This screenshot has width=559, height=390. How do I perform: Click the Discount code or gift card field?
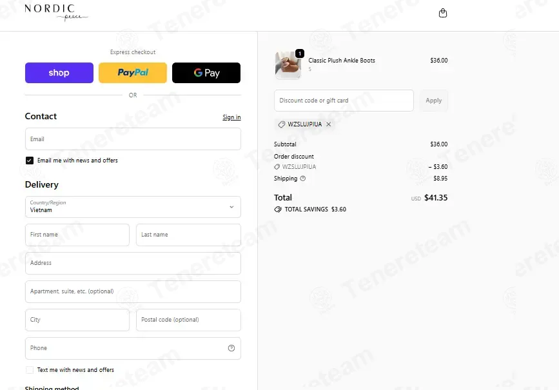344,101
